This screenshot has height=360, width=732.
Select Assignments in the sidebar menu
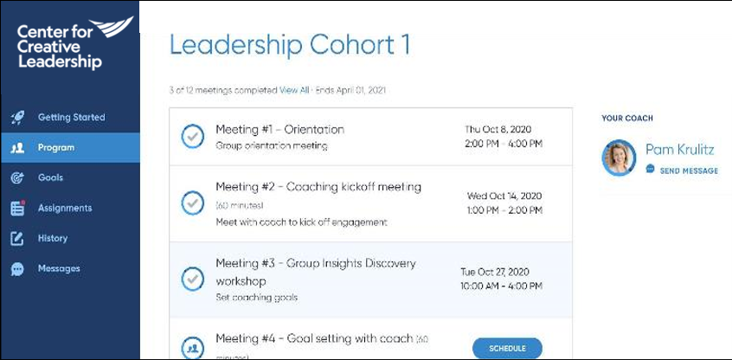pyautogui.click(x=65, y=209)
